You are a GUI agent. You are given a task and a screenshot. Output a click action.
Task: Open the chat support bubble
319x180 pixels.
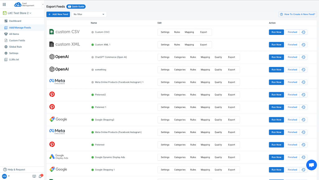[311, 165]
